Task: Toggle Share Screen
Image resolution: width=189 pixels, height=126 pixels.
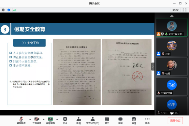Action: pyautogui.click(x=50, y=121)
